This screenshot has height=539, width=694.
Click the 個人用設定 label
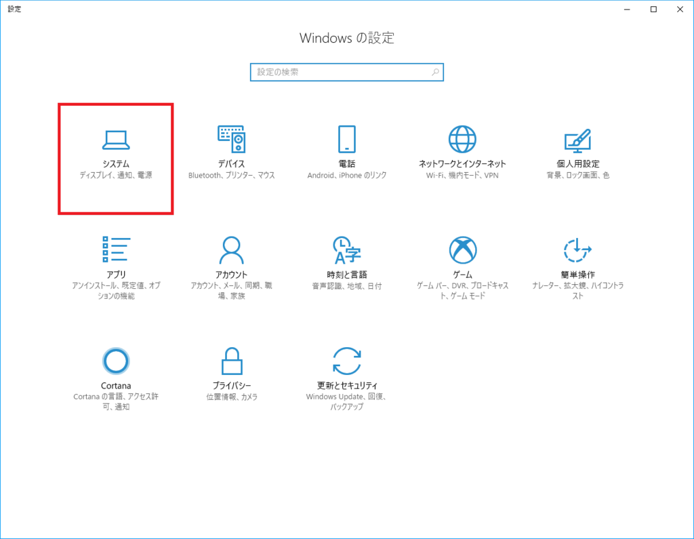click(x=577, y=164)
